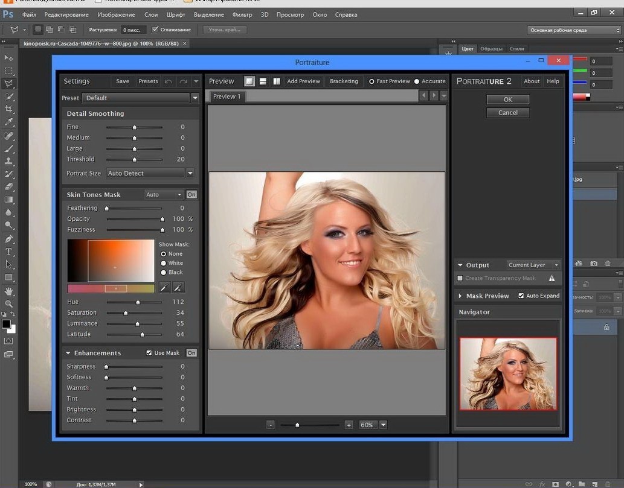This screenshot has width=624, height=488.
Task: Select the White show mask option
Action: 163,263
